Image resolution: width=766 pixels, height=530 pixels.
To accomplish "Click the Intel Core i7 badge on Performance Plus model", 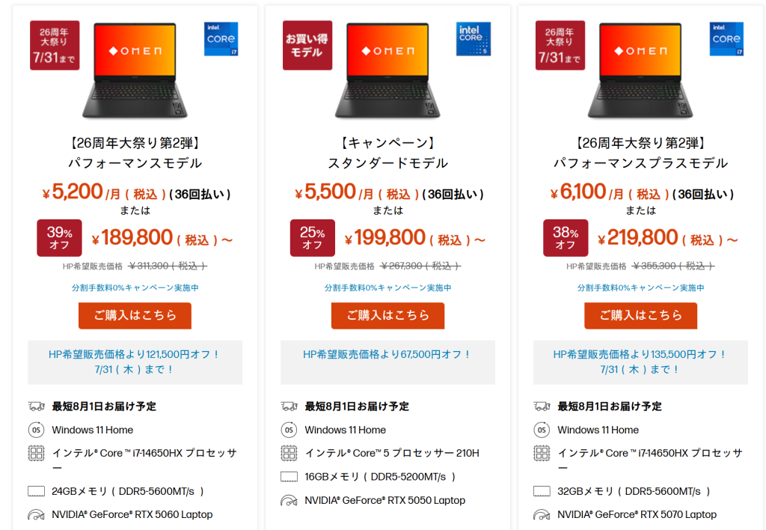I will click(x=726, y=39).
